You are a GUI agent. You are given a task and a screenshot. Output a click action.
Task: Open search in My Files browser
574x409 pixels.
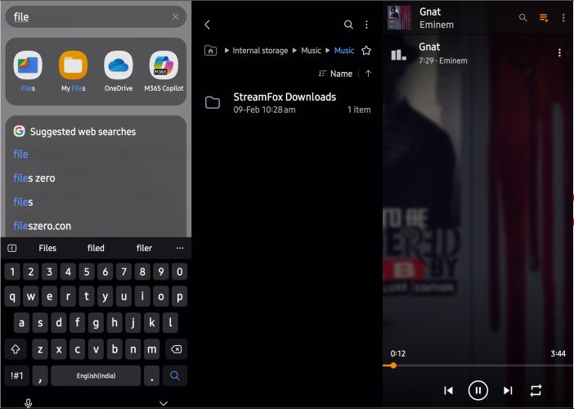(x=348, y=25)
